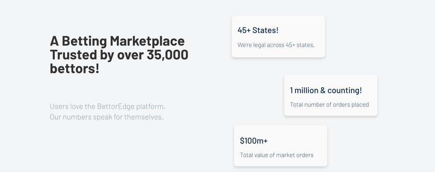Click the 'Trusted by over 35,000' headline line
435x172 pixels.
click(119, 55)
